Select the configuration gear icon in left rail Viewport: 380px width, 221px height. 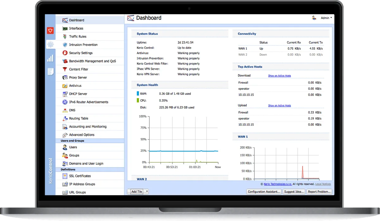(x=50, y=44)
